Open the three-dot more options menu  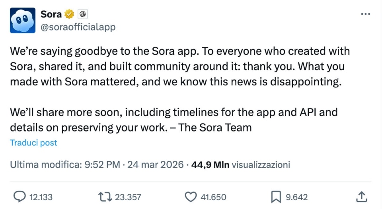pyautogui.click(x=365, y=14)
